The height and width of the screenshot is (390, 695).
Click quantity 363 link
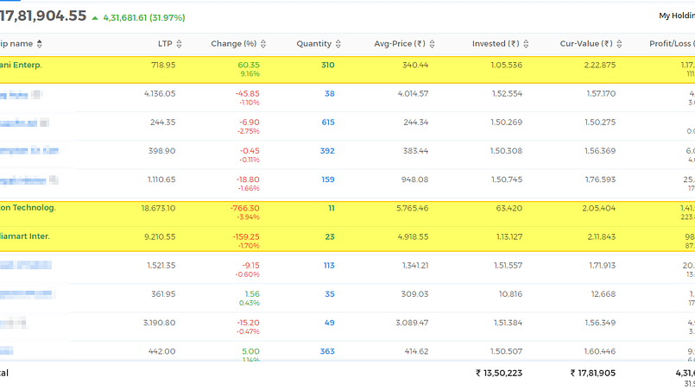[327, 351]
